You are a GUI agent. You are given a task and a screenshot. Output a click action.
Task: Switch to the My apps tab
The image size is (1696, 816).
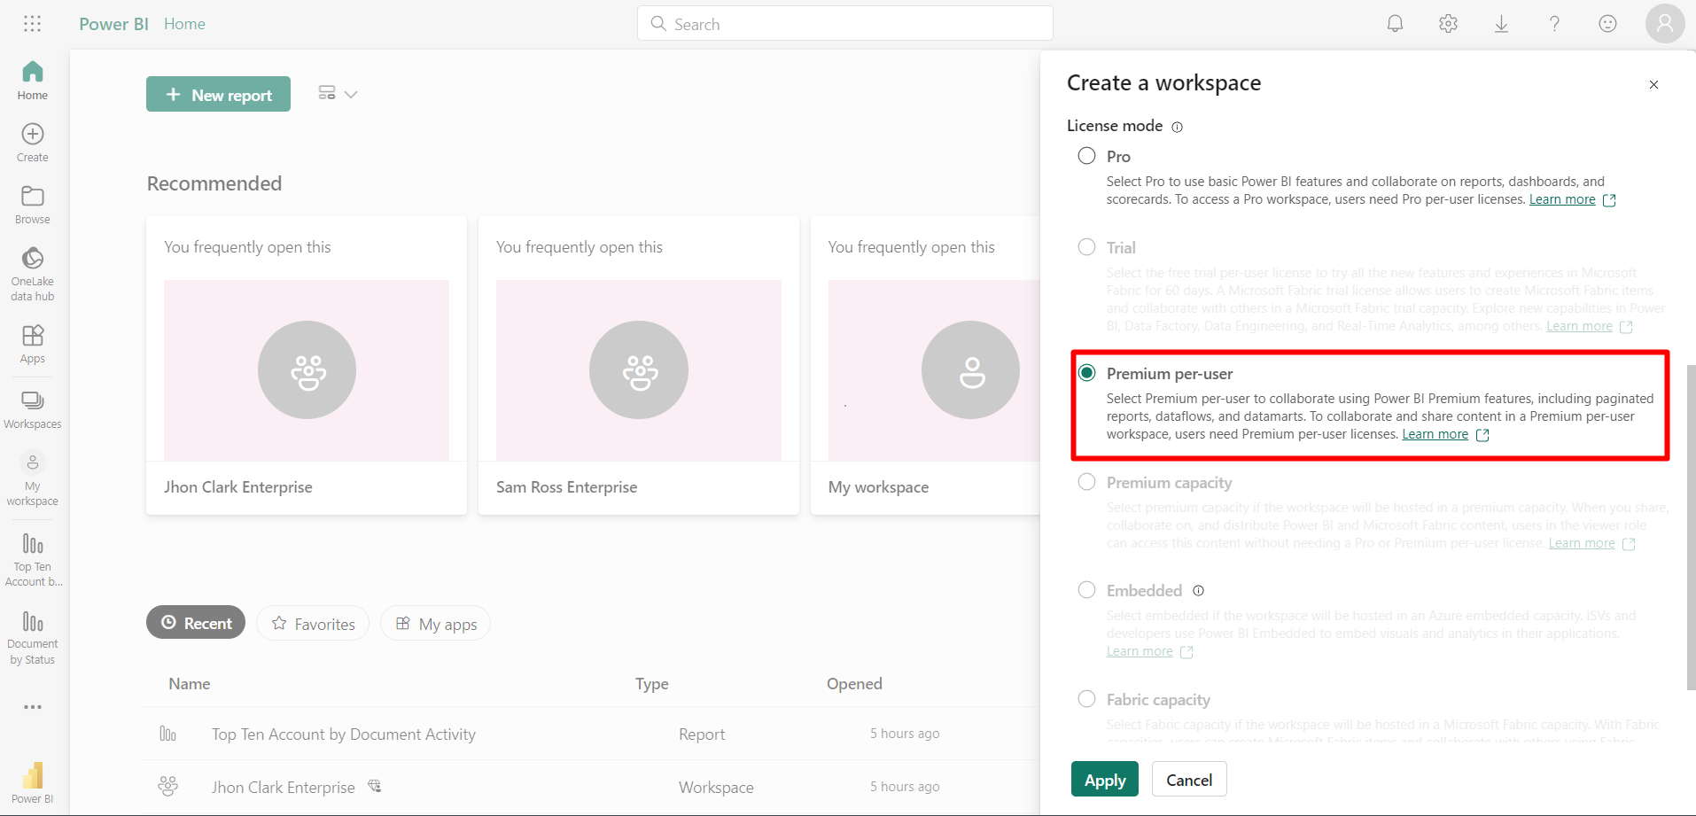[435, 623]
